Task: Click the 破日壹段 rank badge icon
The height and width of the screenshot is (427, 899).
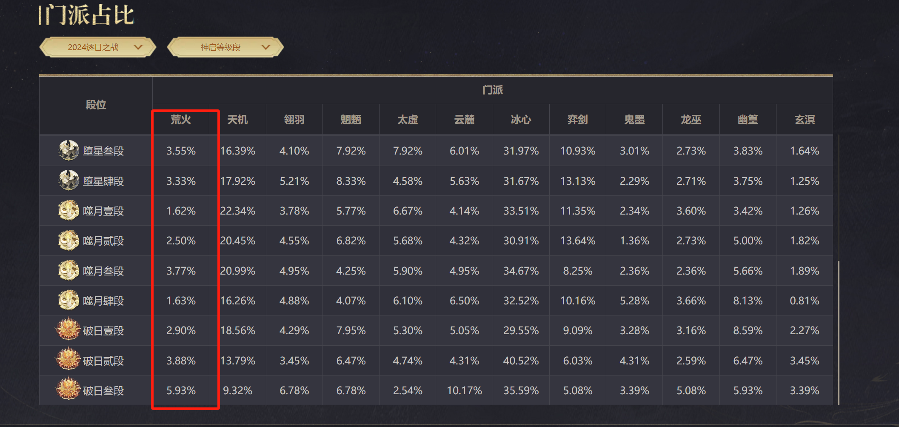Action: pos(68,330)
